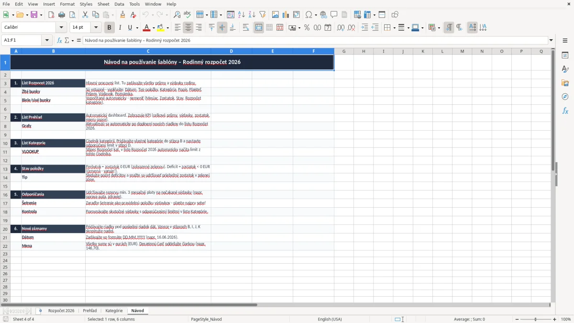This screenshot has height=323, width=574.
Task: Insert Image from toolbar
Action: [x=276, y=15]
